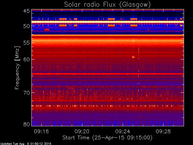Click the '45' frequency tick label
193x145 pixels.
[27, 11]
